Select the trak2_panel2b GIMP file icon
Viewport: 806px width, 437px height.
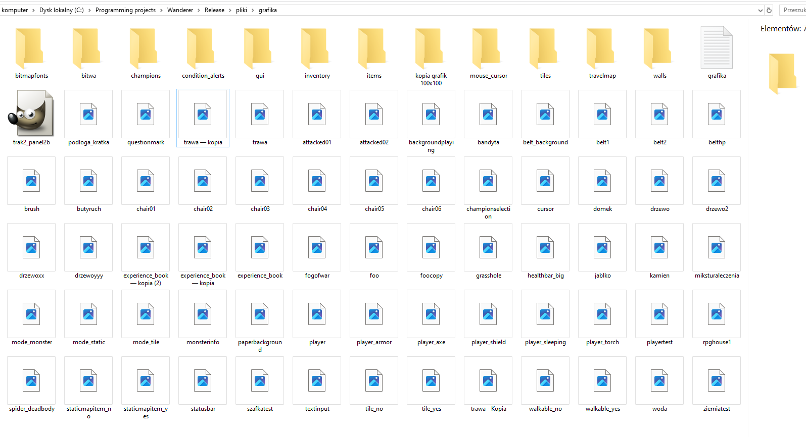pyautogui.click(x=31, y=114)
